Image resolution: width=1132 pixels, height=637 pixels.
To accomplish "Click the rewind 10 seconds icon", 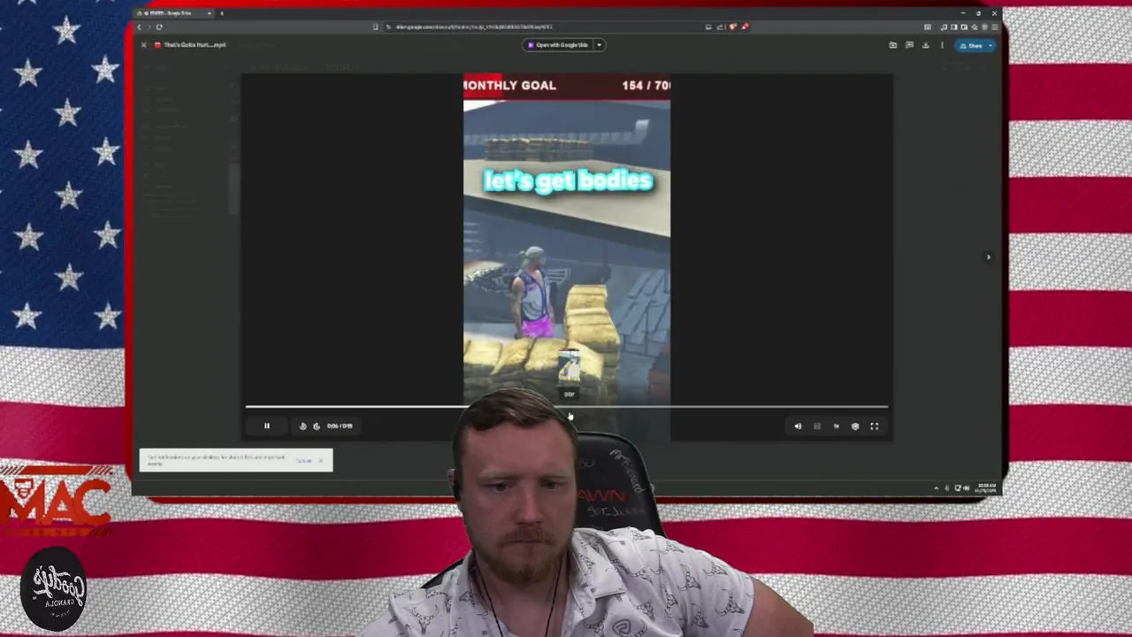I will tap(302, 426).
